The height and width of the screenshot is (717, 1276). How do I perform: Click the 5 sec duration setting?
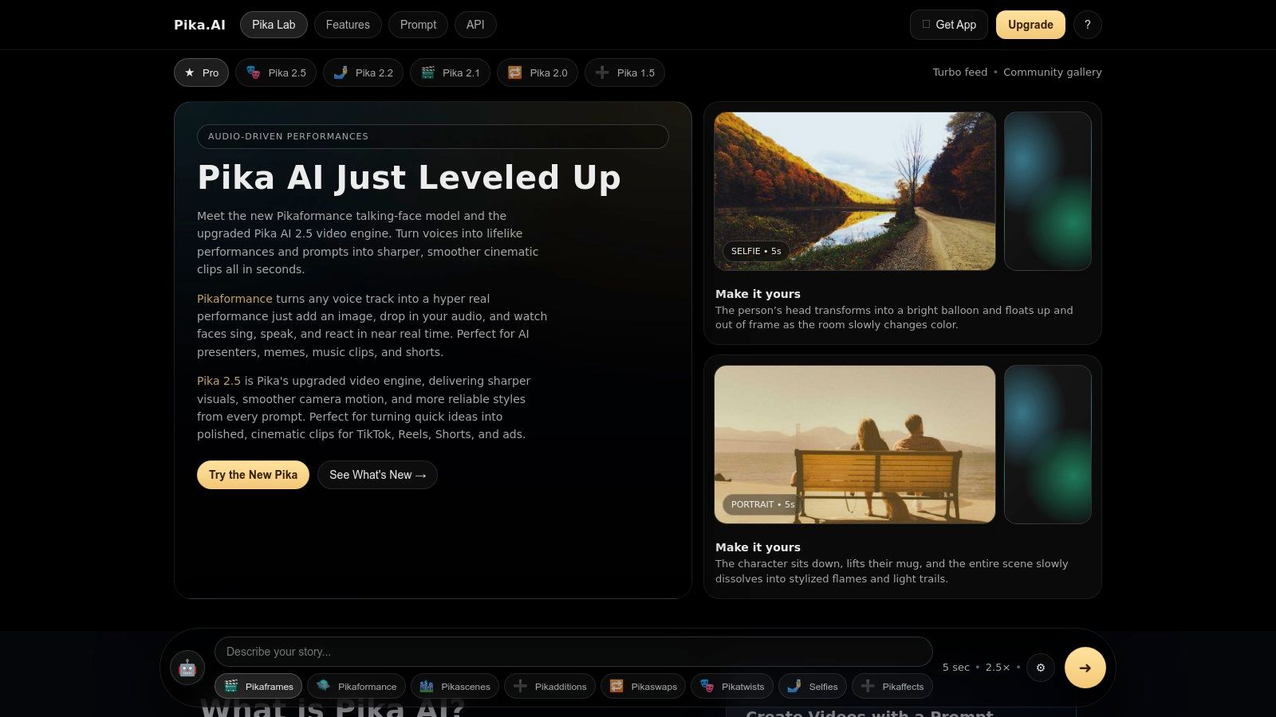pyautogui.click(x=956, y=668)
